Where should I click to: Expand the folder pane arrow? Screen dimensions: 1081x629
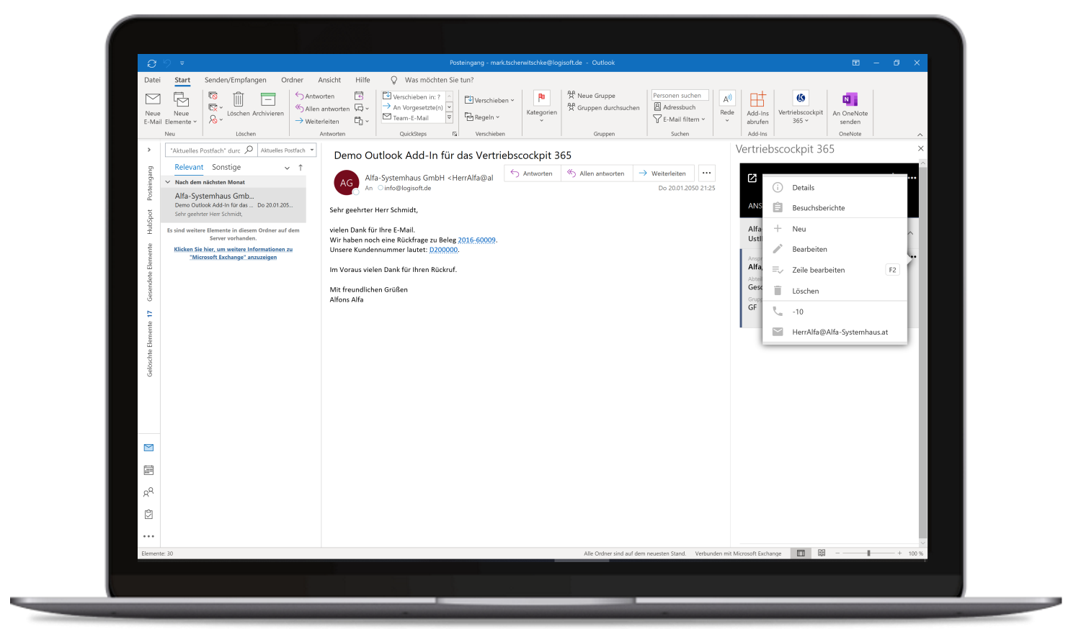pyautogui.click(x=149, y=150)
